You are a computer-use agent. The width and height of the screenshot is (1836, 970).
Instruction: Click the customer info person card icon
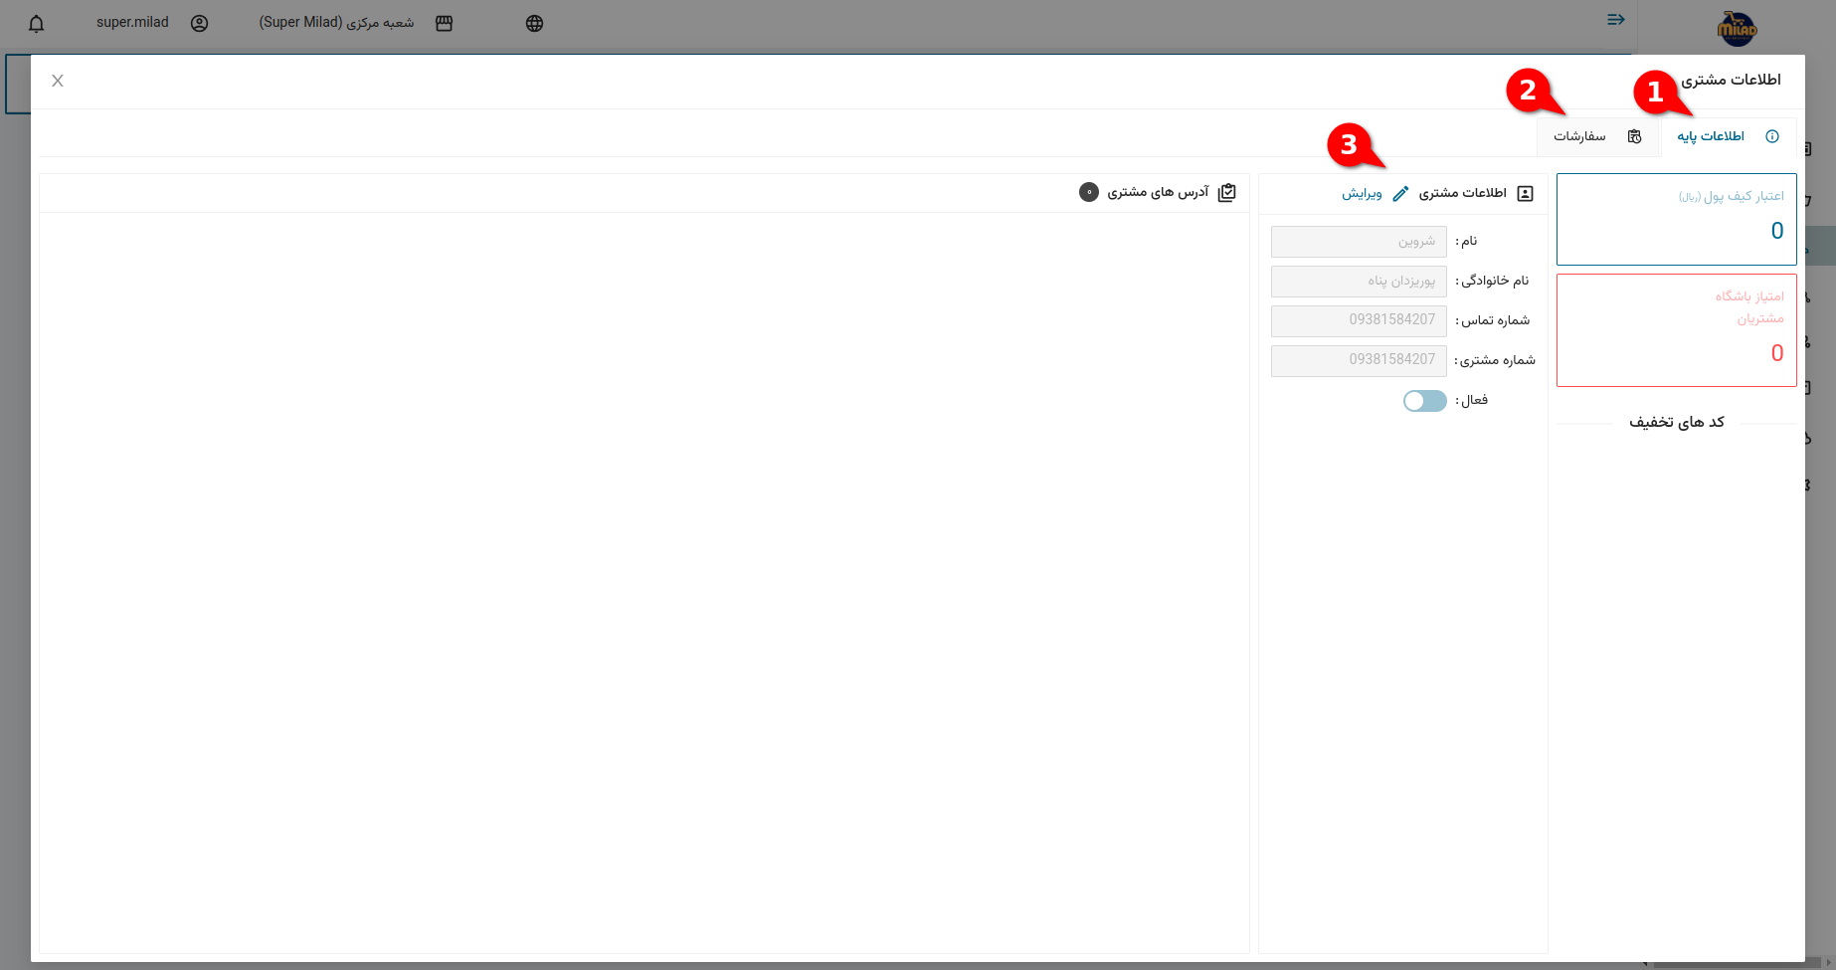pos(1525,194)
